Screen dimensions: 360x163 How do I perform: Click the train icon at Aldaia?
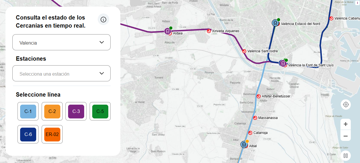[x=168, y=31]
